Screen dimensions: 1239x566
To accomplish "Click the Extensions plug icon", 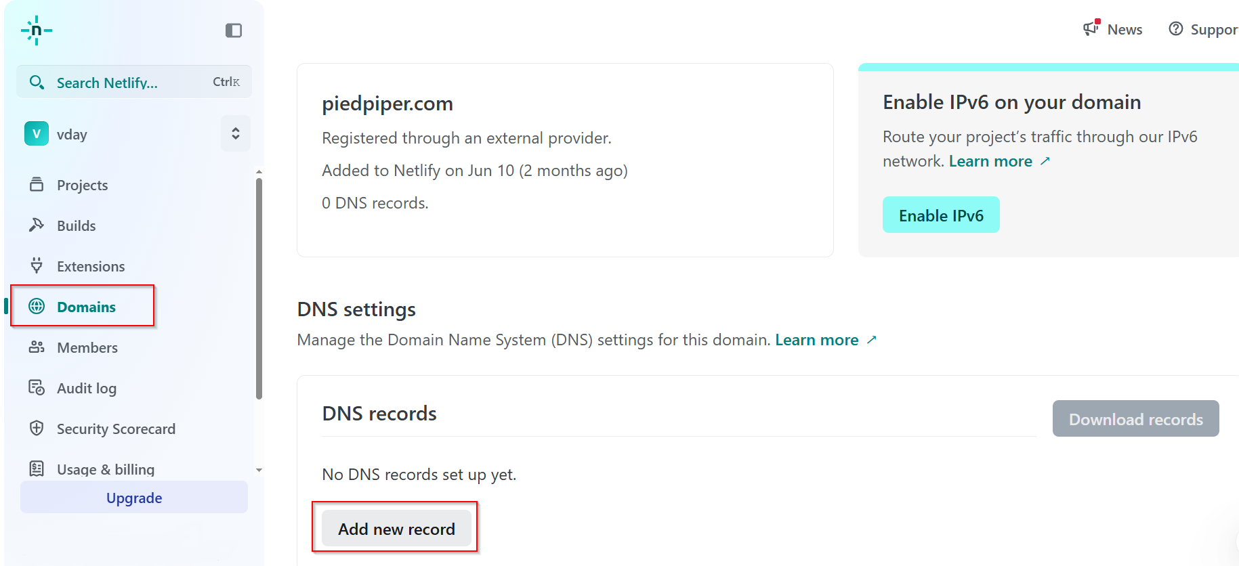I will pyautogui.click(x=37, y=265).
